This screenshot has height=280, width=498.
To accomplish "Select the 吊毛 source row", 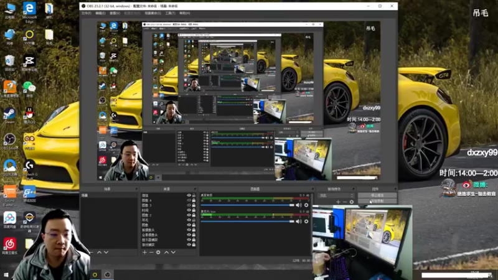I will pyautogui.click(x=169, y=220).
